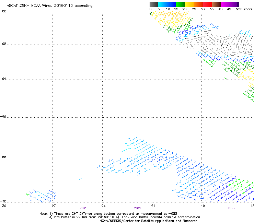
Task: Select the -66 latitude axis label
Action: coord(3,117)
